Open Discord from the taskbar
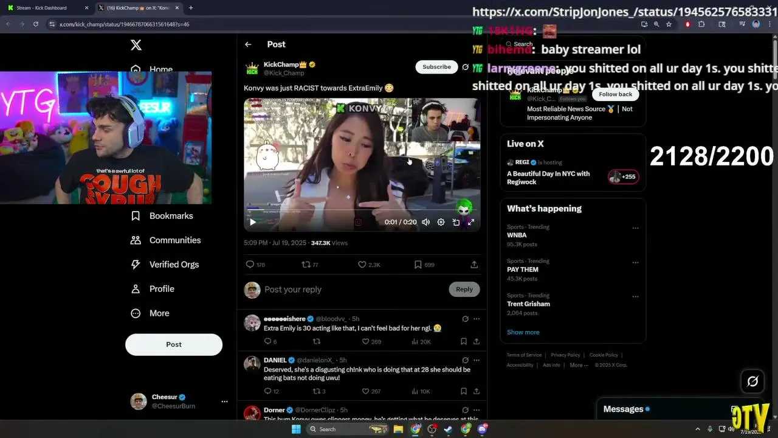The width and height of the screenshot is (778, 438). (483, 429)
